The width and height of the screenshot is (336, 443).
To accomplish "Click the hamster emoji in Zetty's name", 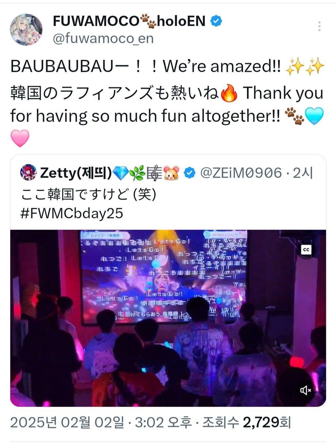I will point(171,173).
